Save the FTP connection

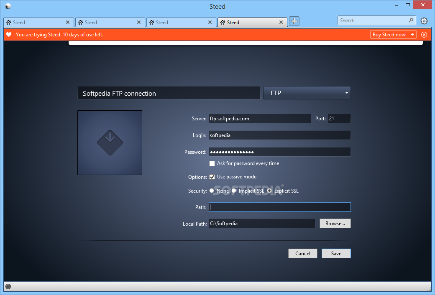pos(336,253)
